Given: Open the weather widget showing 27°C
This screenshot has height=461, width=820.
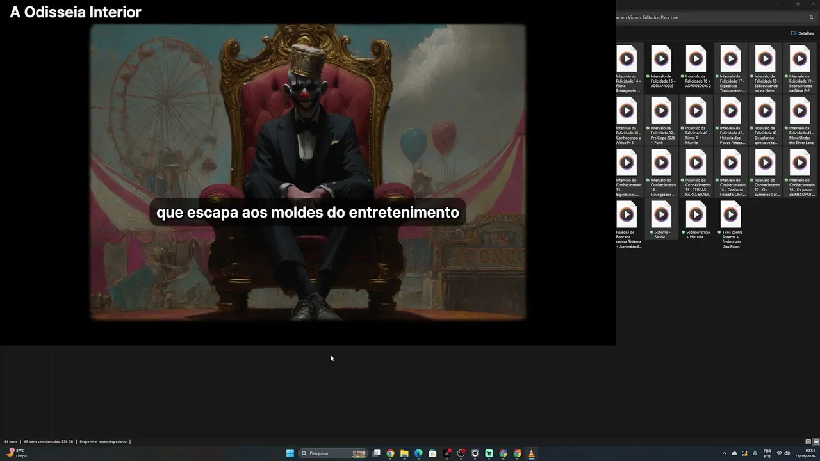Looking at the screenshot, I should coord(16,453).
